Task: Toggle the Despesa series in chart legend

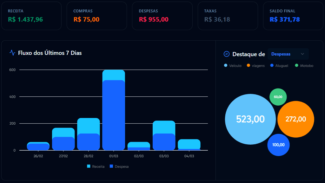Action: tap(119, 167)
